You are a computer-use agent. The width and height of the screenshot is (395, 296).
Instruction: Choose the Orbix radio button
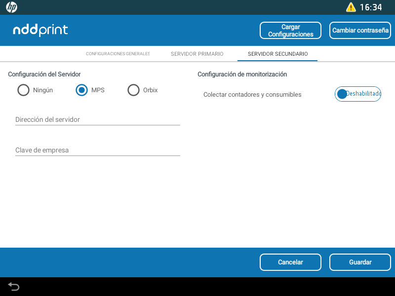pos(133,90)
